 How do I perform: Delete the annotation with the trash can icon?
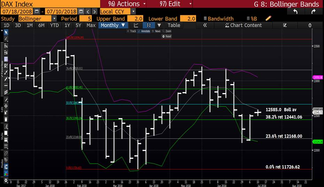[x=6, y=119]
